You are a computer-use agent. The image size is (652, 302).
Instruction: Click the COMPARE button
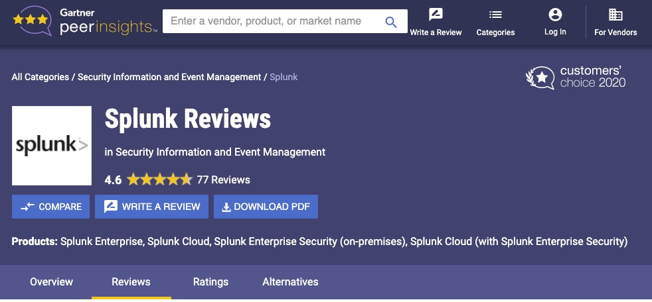click(50, 207)
